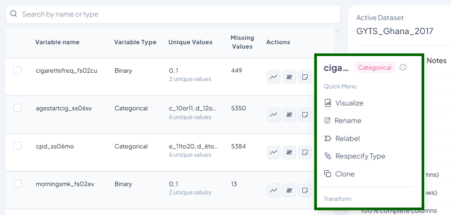The image size is (451, 215).
Task: Click the chart icon for cigarettefreq_fs02cu row
Action: tap(273, 77)
